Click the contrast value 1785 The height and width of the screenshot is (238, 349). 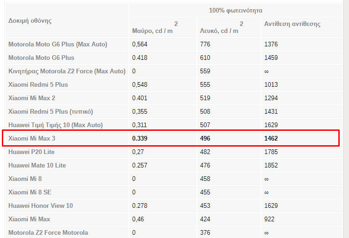271,152
